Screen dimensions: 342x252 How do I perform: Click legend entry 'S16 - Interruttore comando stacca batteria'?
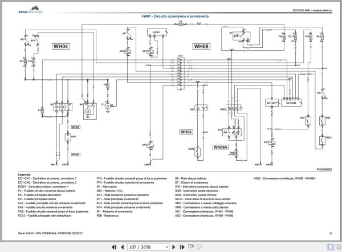202,186
